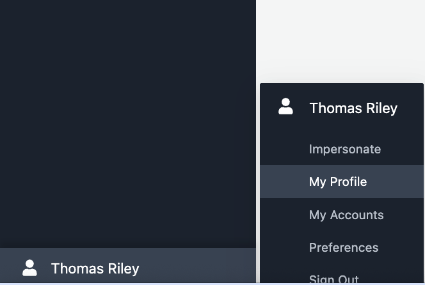Open My Profile from the user menu

click(337, 182)
